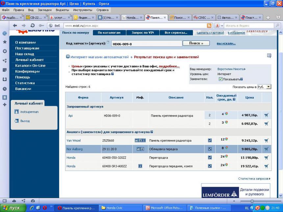Click the zoom slider in the Opera status bar
The image size is (283, 212).
click(252, 201)
